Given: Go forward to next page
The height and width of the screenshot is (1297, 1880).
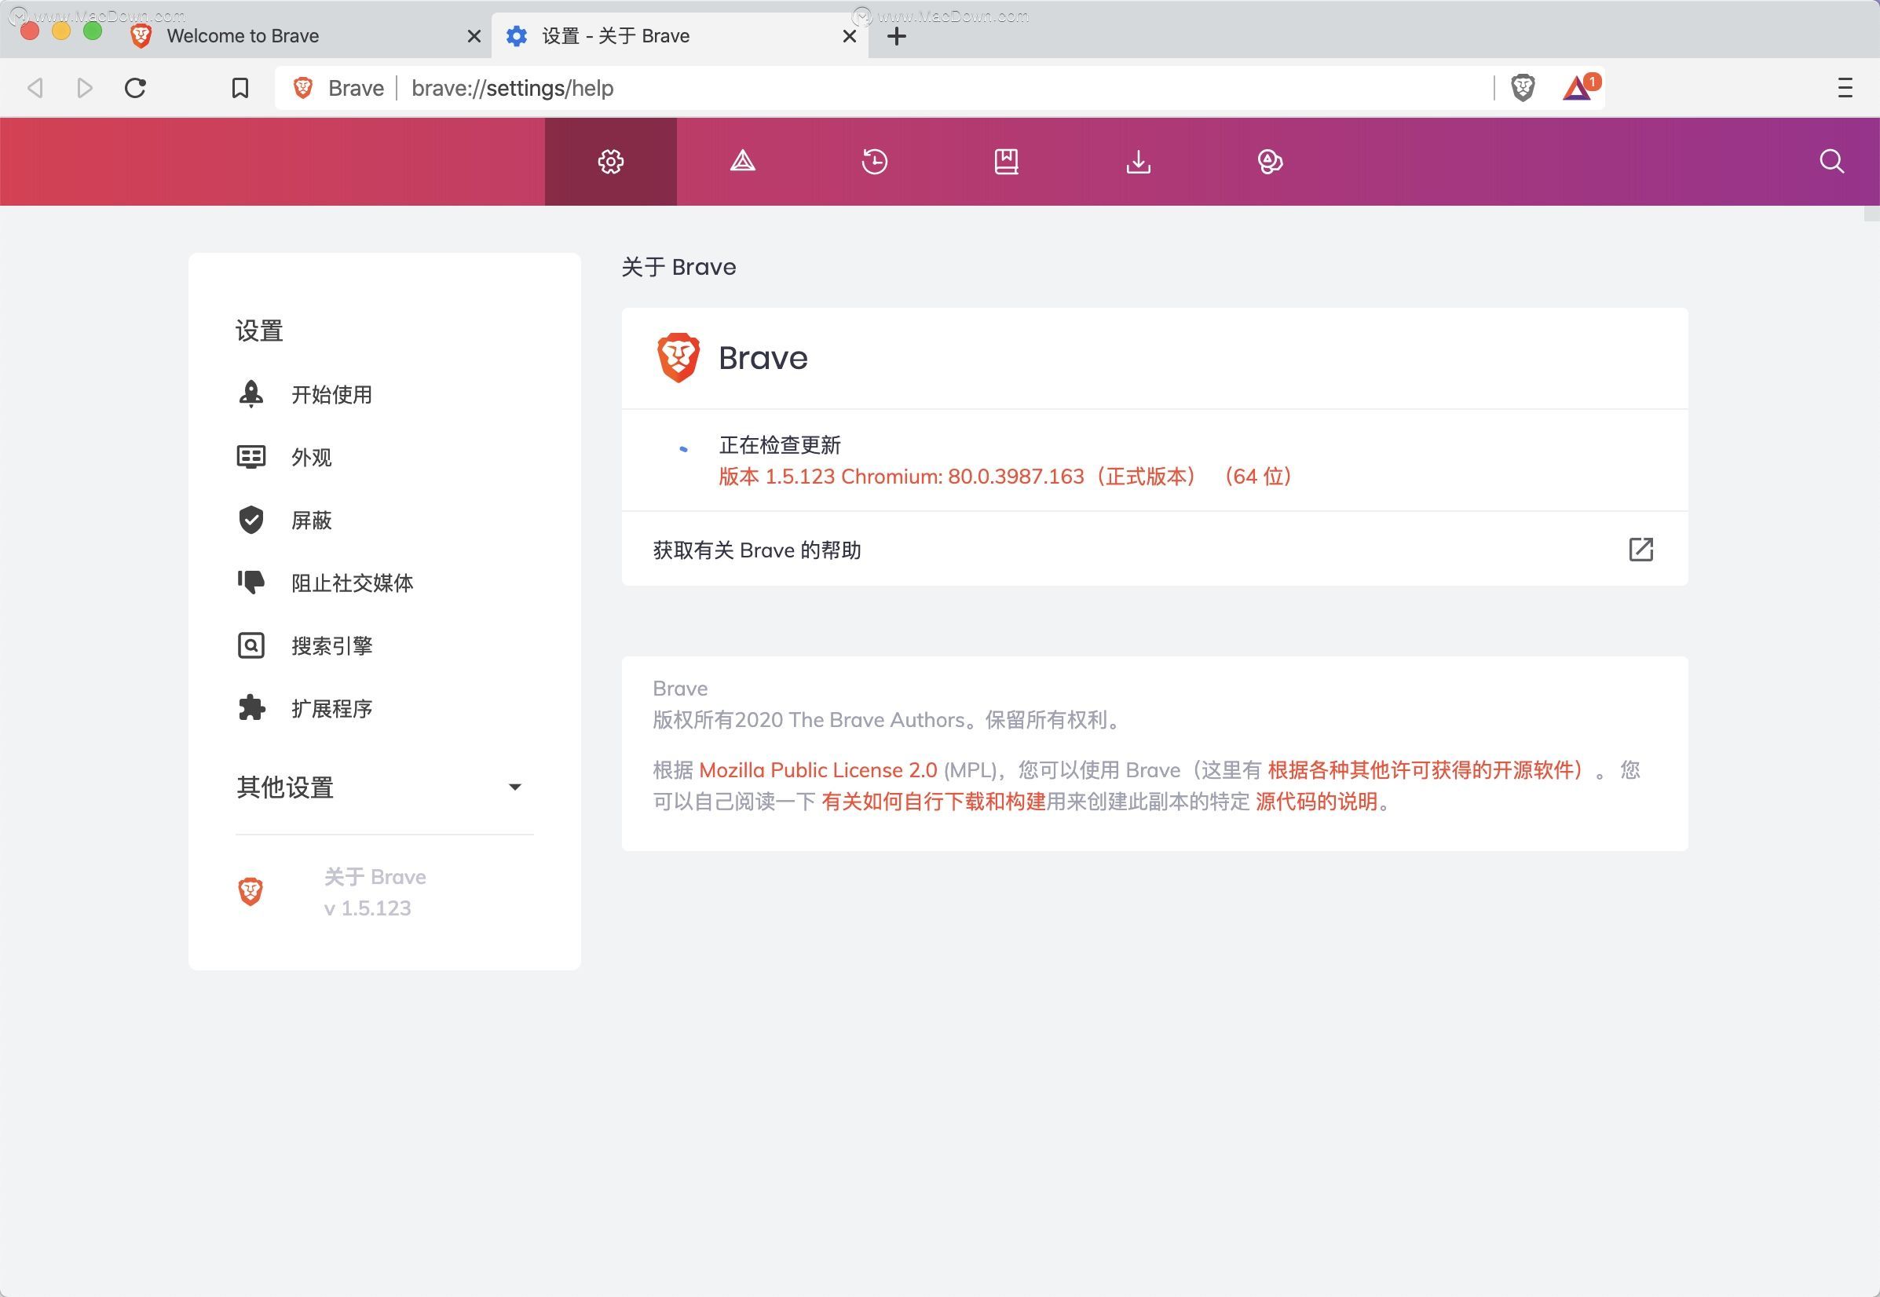Looking at the screenshot, I should point(85,88).
